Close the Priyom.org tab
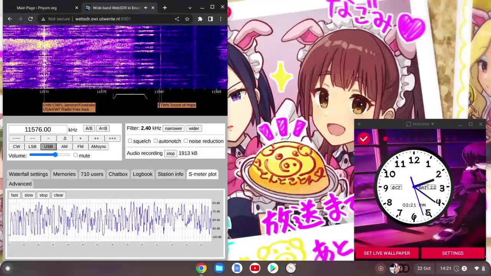The height and width of the screenshot is (276, 491). [x=76, y=8]
